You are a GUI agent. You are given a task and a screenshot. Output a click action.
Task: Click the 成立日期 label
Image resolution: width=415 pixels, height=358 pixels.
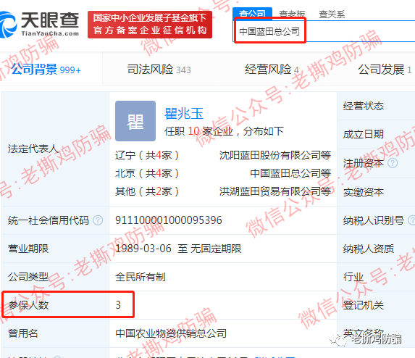[x=364, y=134]
